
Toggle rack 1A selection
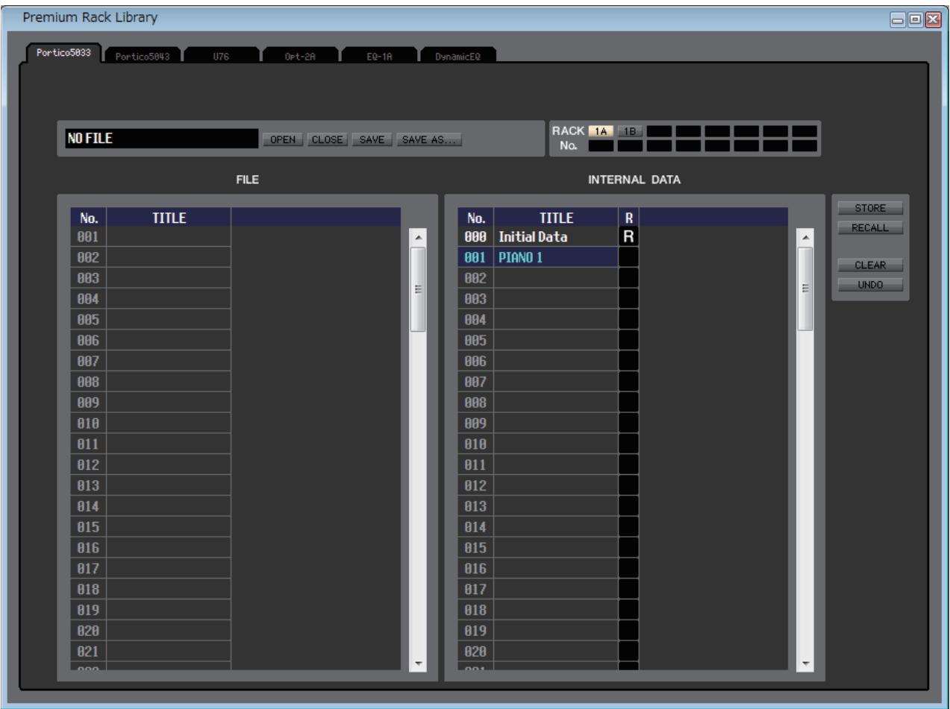tap(601, 131)
